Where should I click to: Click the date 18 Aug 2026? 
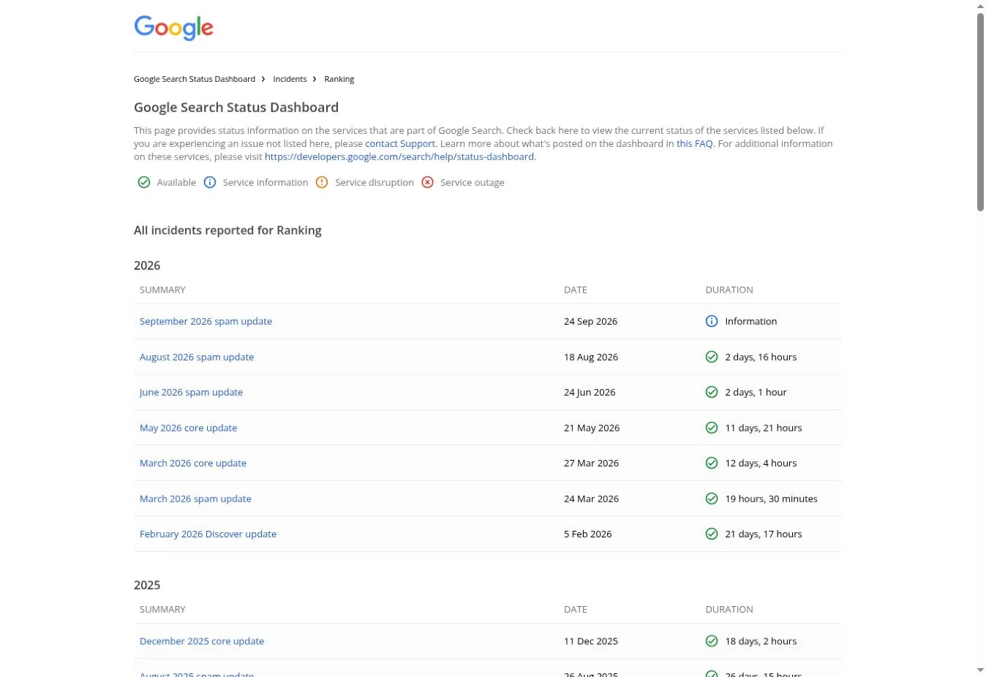point(591,357)
